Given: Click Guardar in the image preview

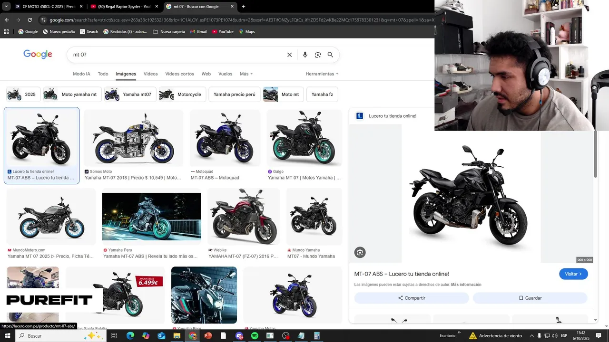Looking at the screenshot, I should tap(530, 298).
